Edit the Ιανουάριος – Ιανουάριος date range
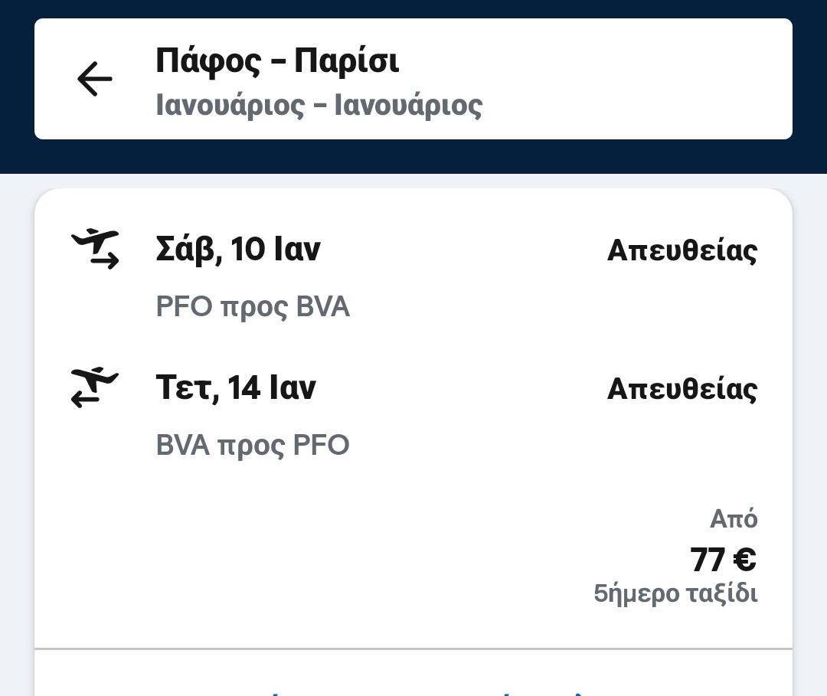The image size is (827, 696). [319, 106]
